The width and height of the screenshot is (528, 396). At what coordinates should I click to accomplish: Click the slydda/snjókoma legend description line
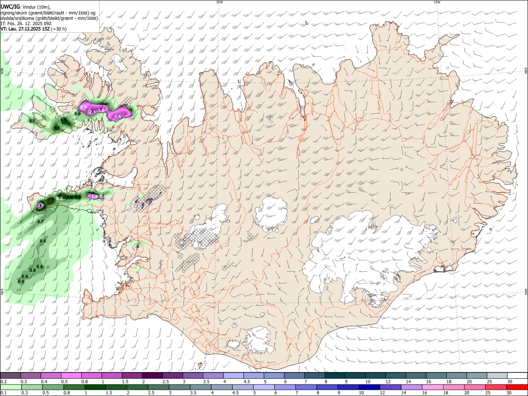point(49,18)
